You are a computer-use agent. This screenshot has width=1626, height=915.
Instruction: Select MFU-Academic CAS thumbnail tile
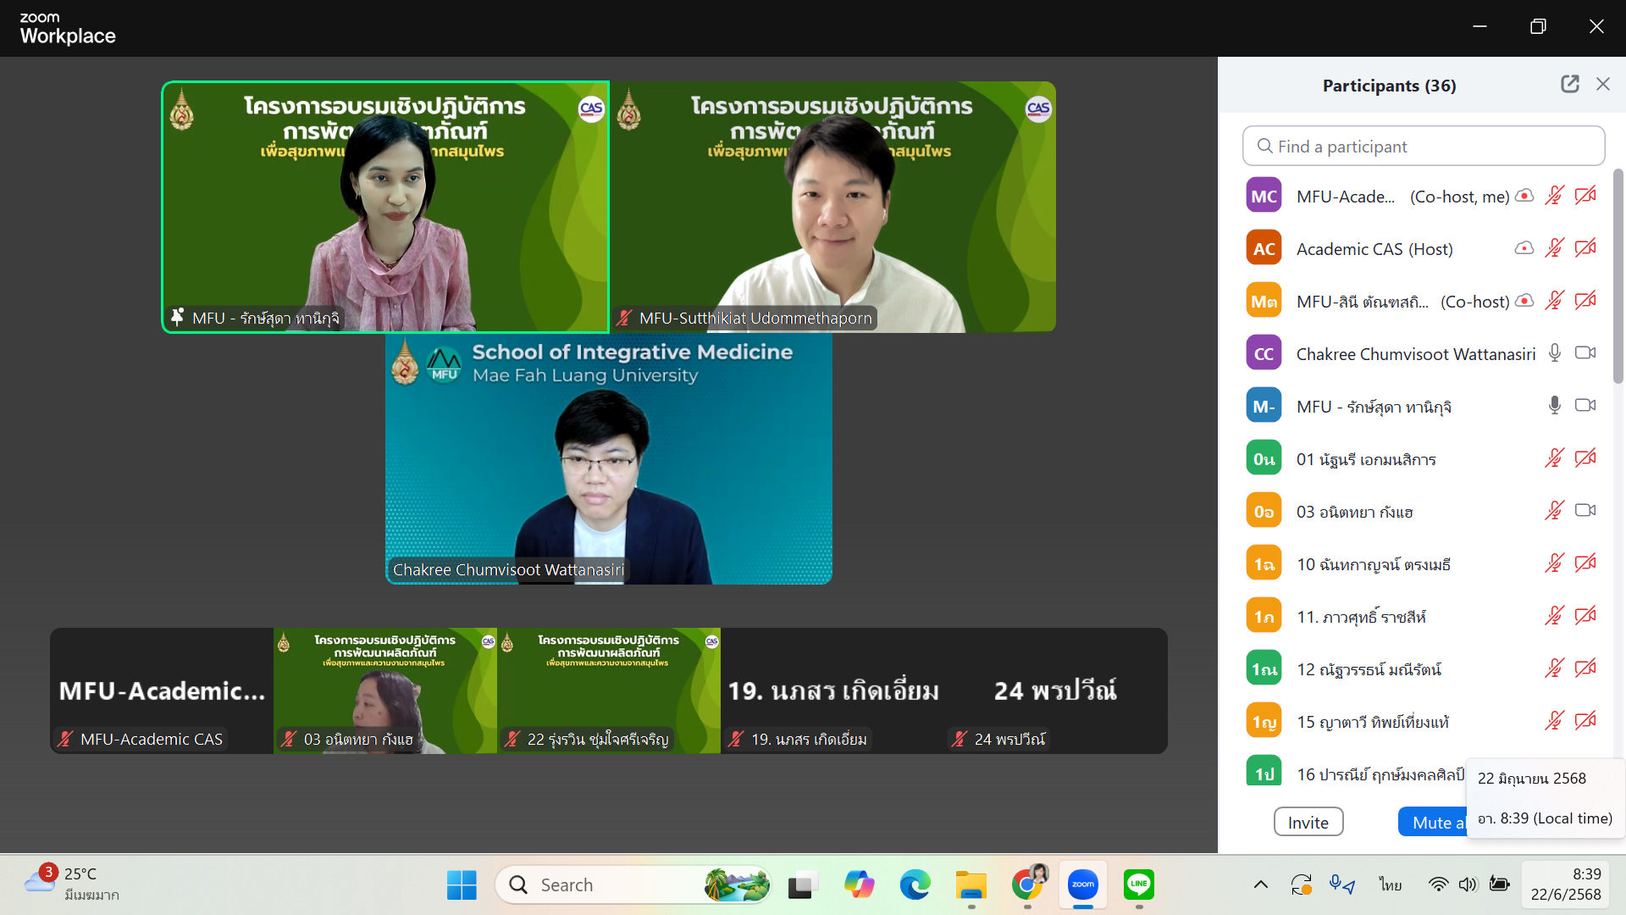tap(162, 690)
